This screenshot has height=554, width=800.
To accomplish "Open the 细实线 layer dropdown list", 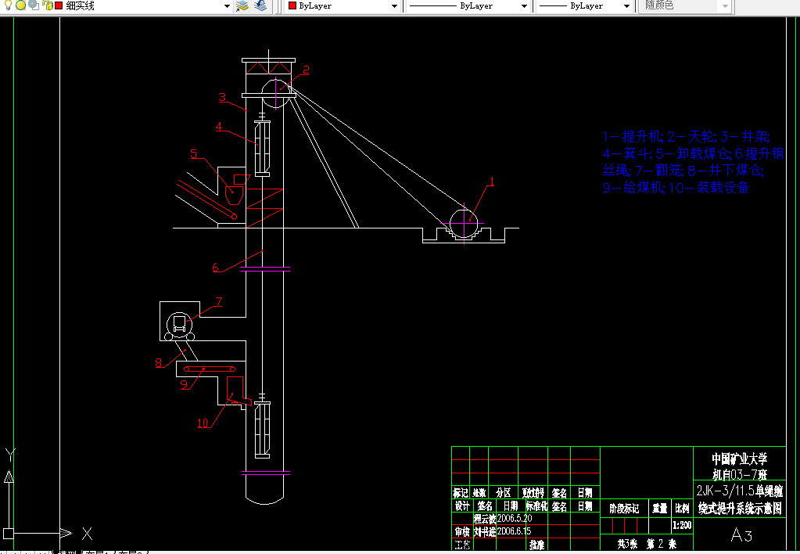I will point(227,6).
